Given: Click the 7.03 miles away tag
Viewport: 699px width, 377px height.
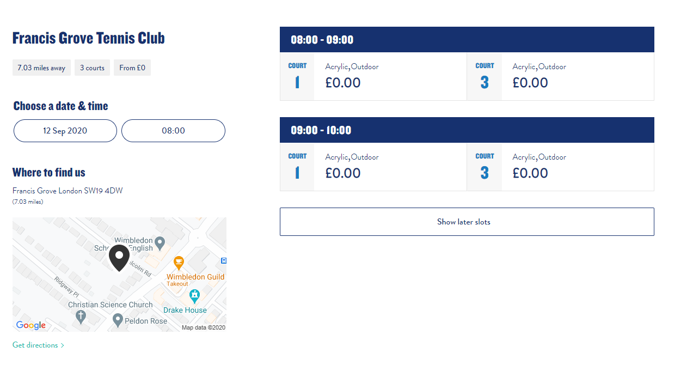Looking at the screenshot, I should point(41,68).
